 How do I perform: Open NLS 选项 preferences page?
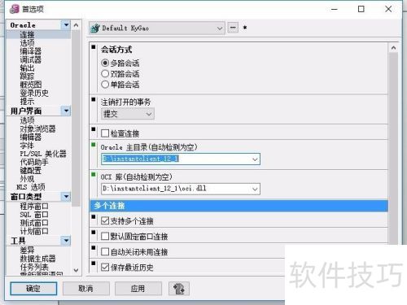click(x=31, y=187)
